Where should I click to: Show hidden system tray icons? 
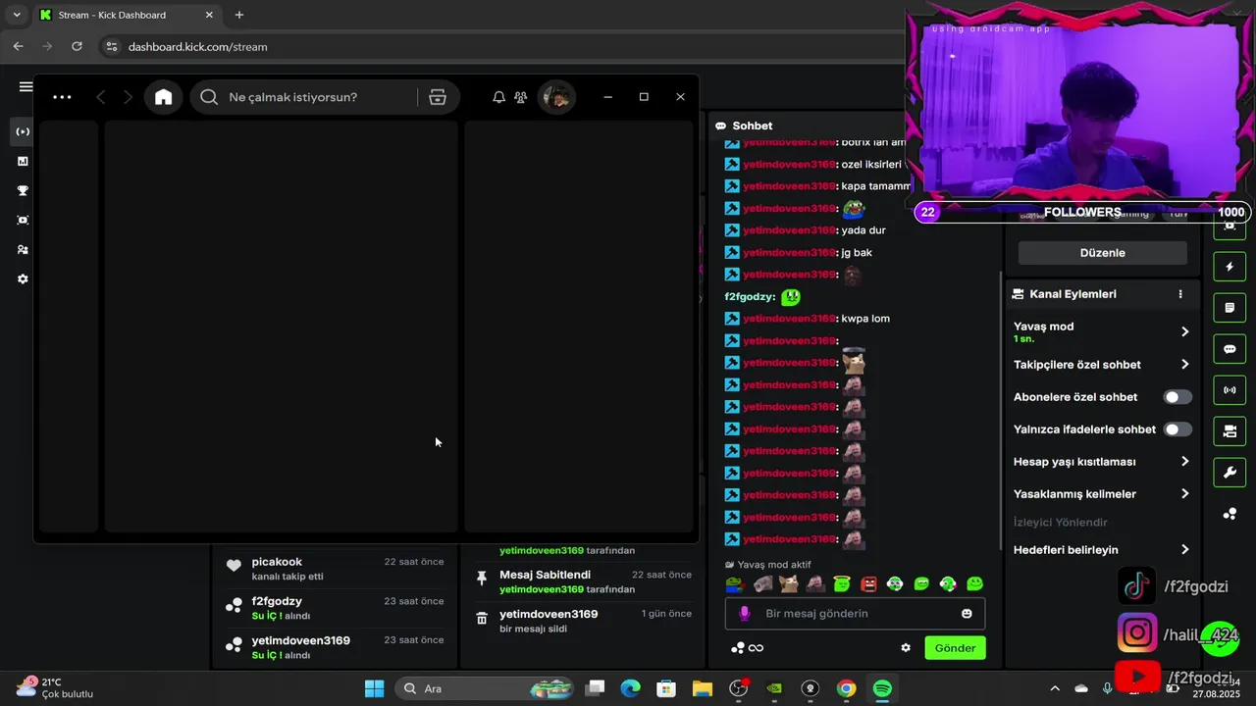1055,688
